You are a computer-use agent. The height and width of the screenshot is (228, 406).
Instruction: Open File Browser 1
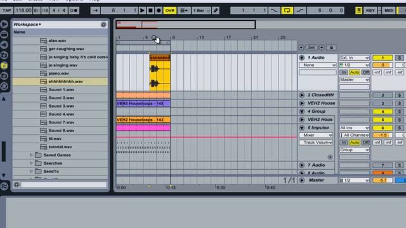(4, 55)
